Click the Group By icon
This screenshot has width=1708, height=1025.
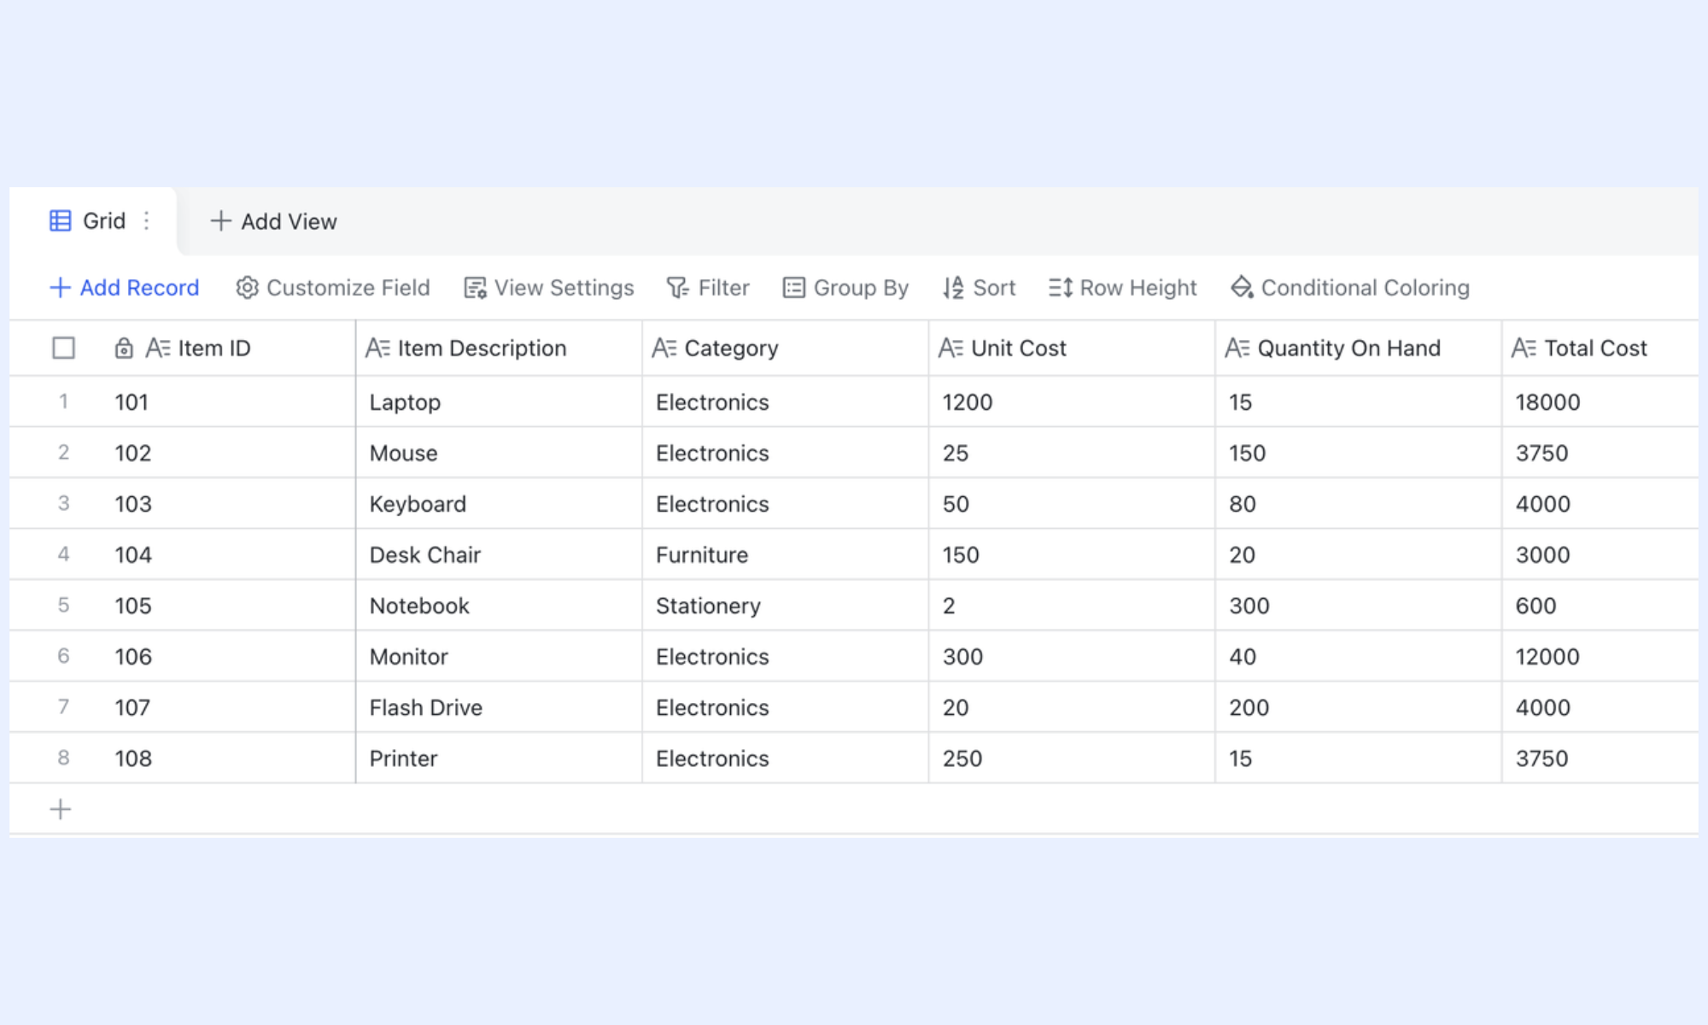click(x=793, y=288)
